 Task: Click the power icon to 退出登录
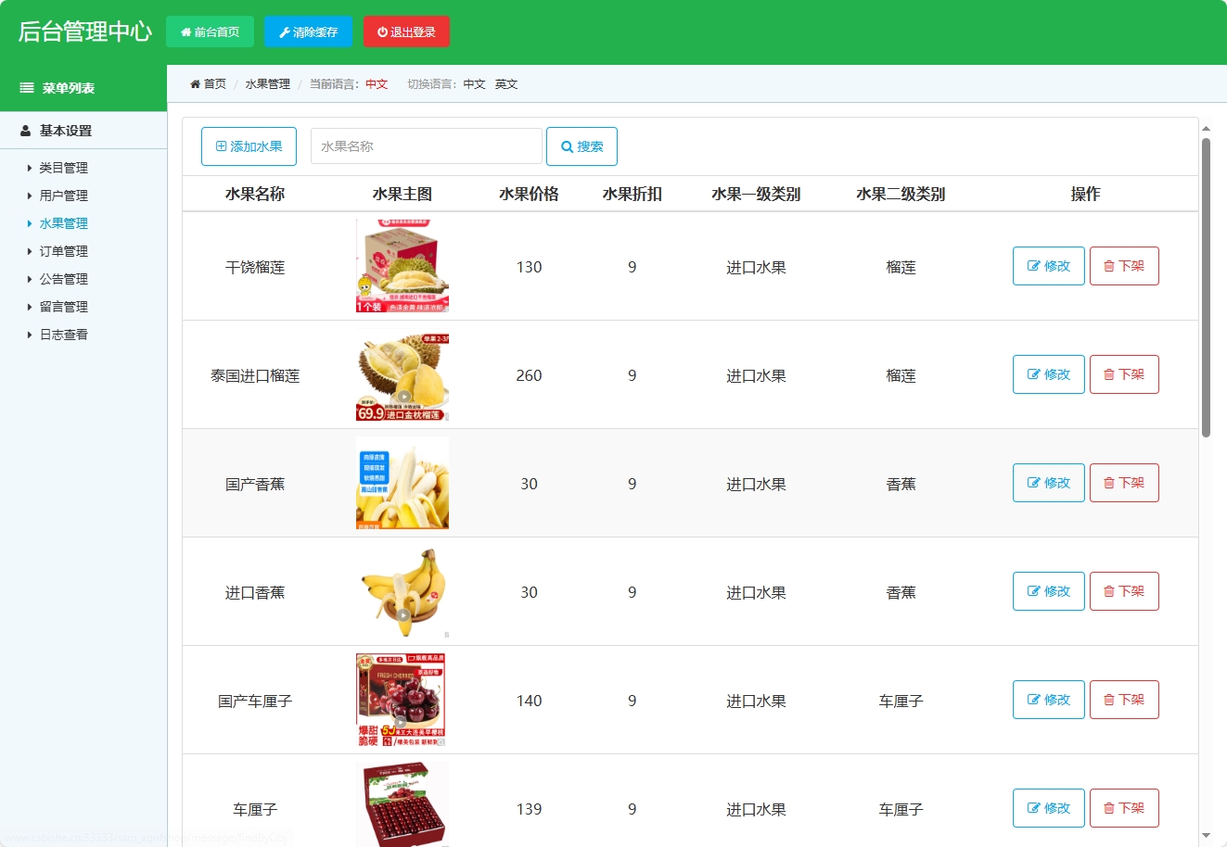[382, 31]
